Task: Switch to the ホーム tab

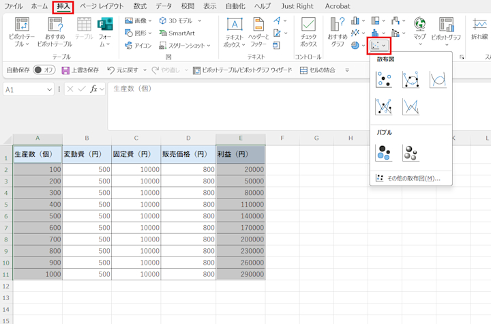Action: point(39,6)
